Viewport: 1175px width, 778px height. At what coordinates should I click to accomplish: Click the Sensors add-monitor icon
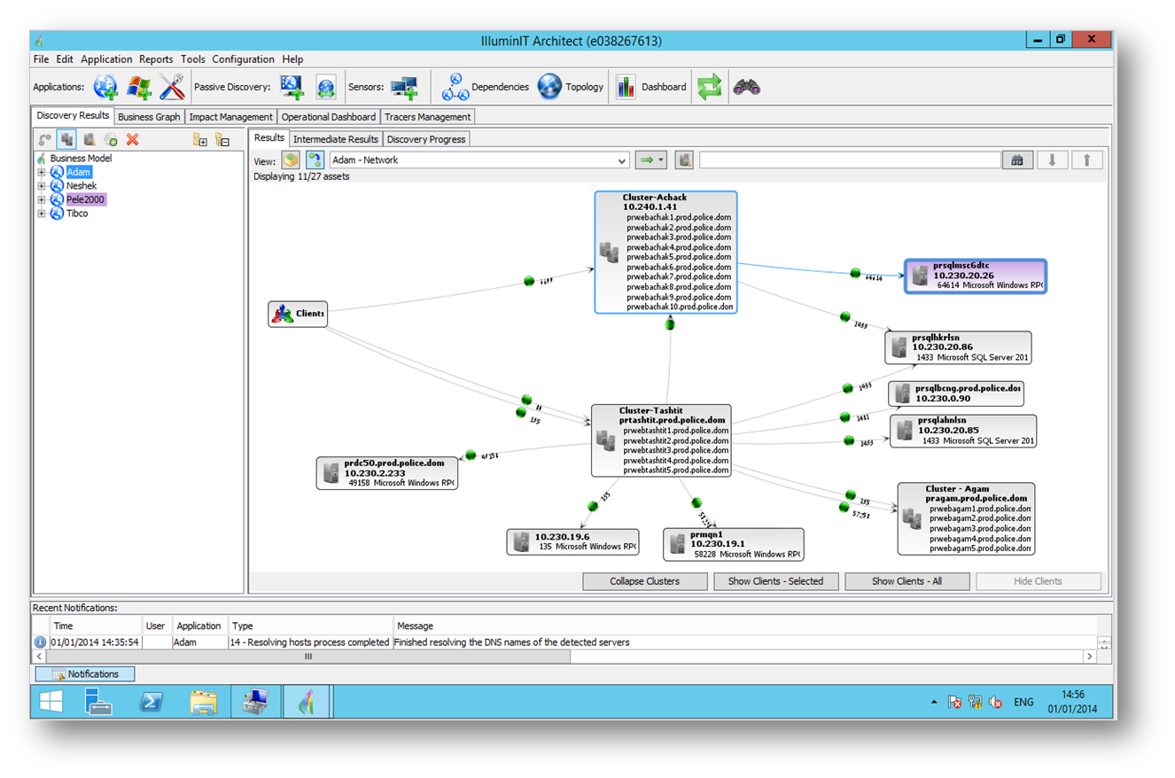click(x=404, y=87)
